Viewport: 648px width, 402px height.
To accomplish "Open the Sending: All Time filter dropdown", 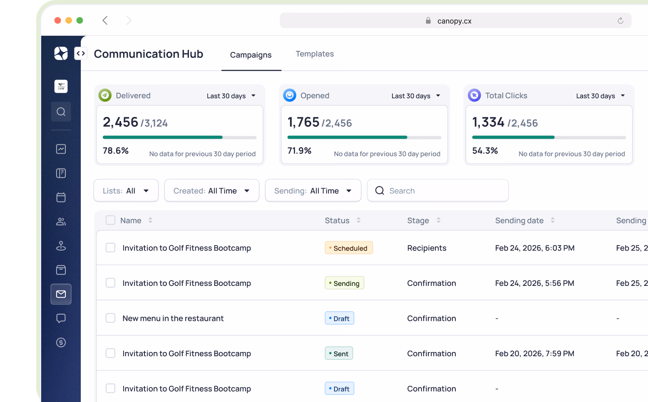I will 313,191.
